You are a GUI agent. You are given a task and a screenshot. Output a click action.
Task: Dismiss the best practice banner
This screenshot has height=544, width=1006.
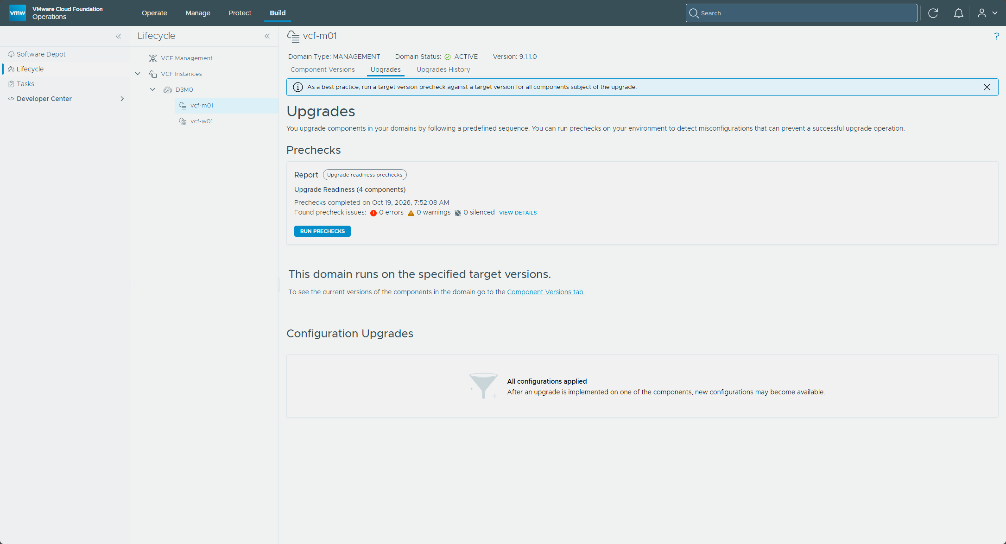(987, 87)
